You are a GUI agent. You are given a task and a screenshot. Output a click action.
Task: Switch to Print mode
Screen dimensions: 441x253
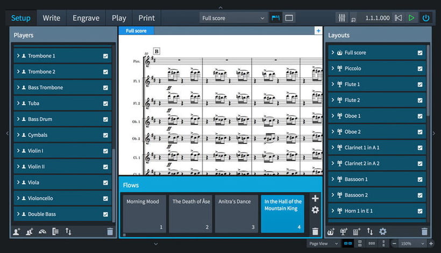tap(146, 18)
